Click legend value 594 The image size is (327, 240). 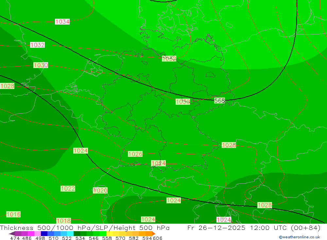click(147, 238)
